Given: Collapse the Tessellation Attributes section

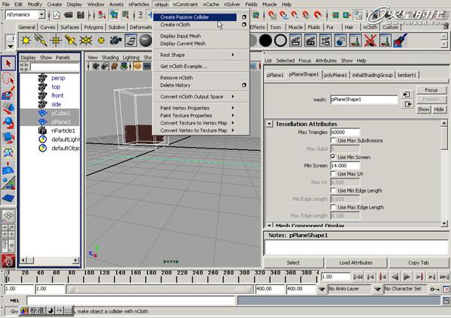Looking at the screenshot, I should pyautogui.click(x=269, y=124).
